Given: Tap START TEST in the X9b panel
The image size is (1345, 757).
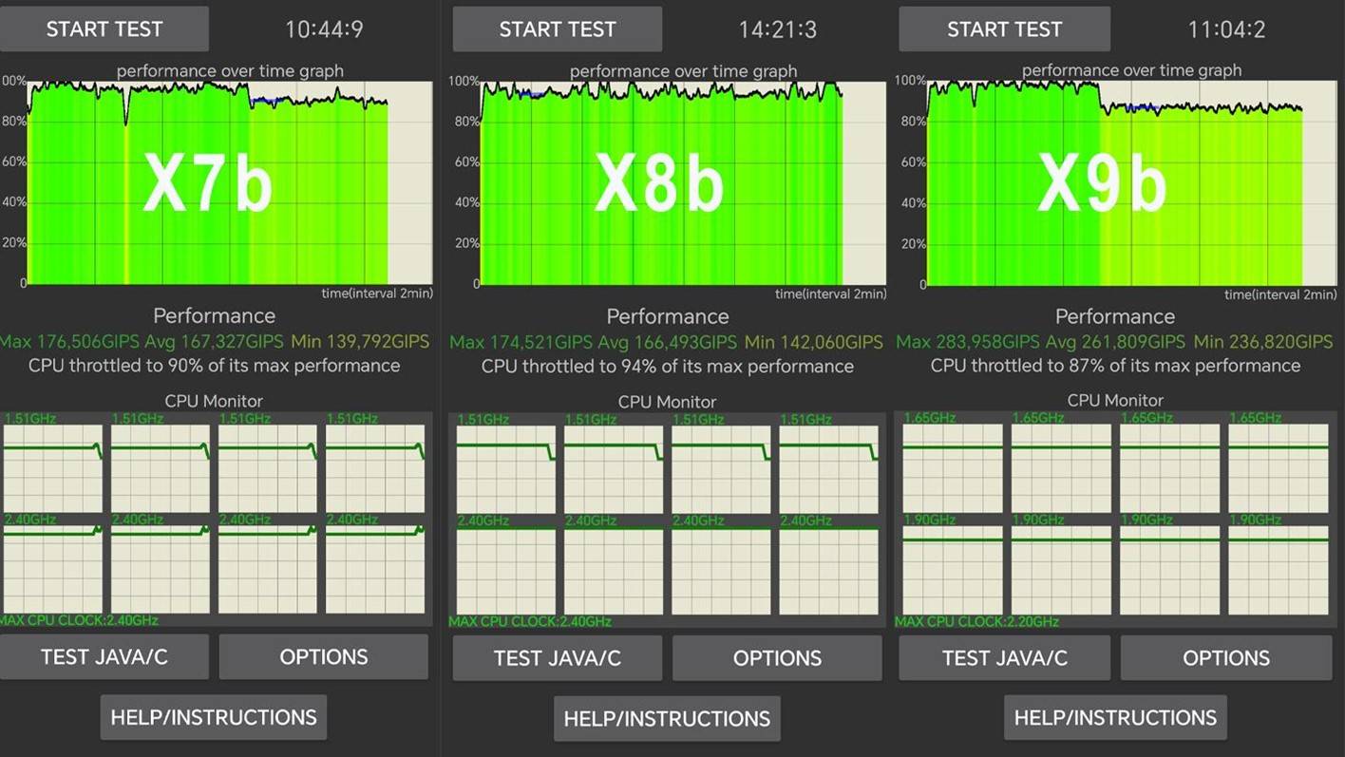Looking at the screenshot, I should (1004, 29).
